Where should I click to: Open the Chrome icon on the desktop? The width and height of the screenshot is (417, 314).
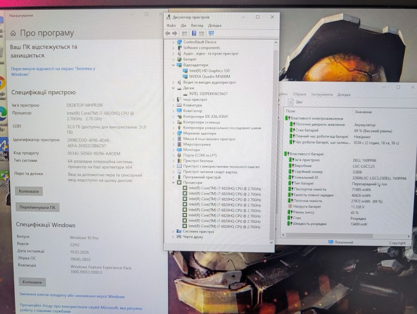[x=2, y=83]
